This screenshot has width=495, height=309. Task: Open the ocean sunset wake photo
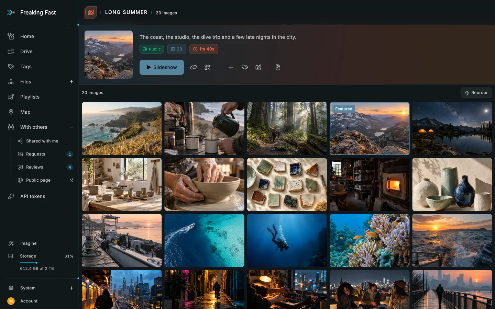pos(452,240)
